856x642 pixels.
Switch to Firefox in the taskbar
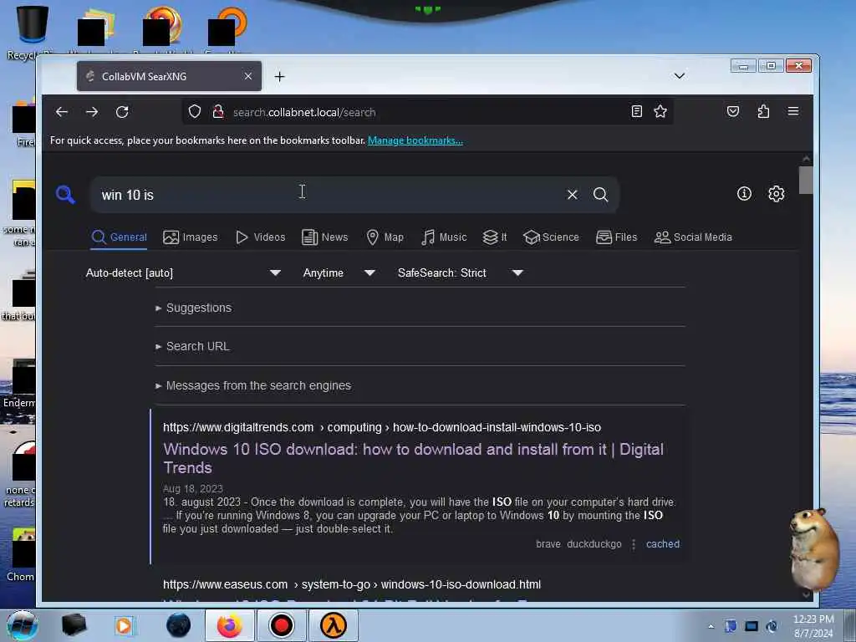[x=229, y=625]
